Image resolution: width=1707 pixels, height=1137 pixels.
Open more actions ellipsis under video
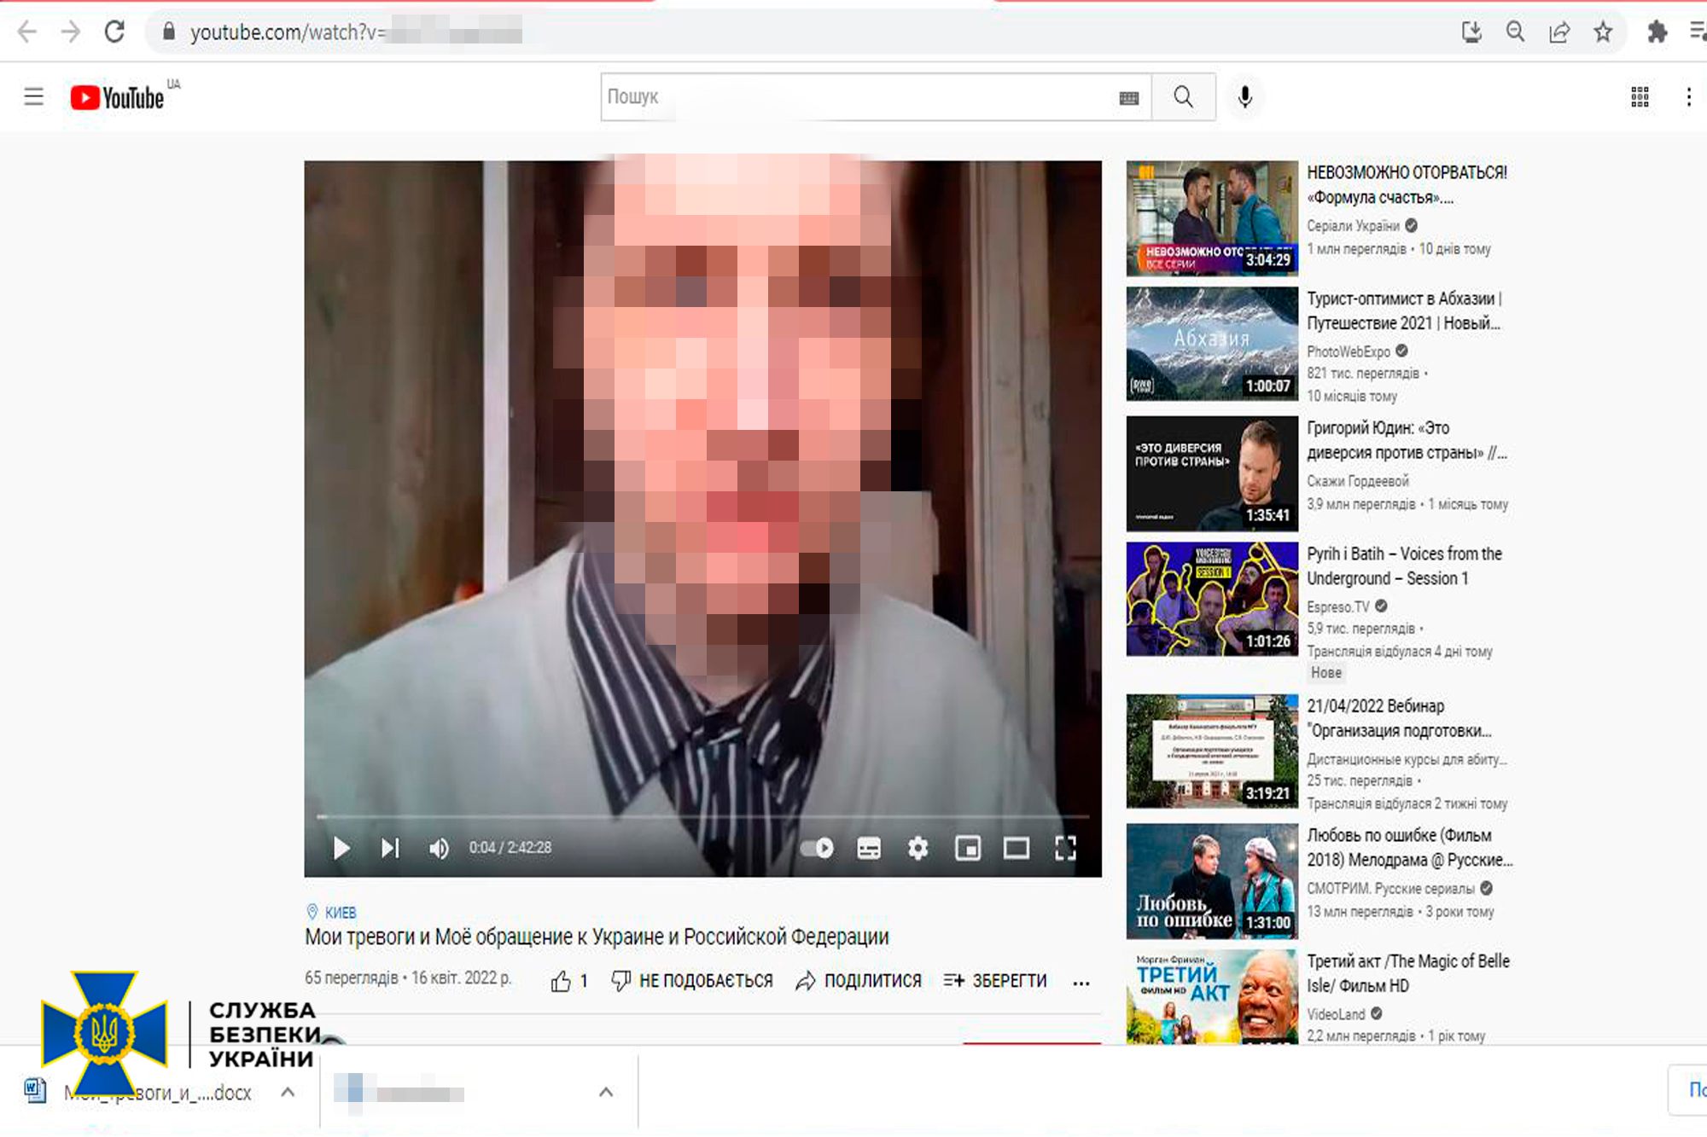tap(1081, 983)
